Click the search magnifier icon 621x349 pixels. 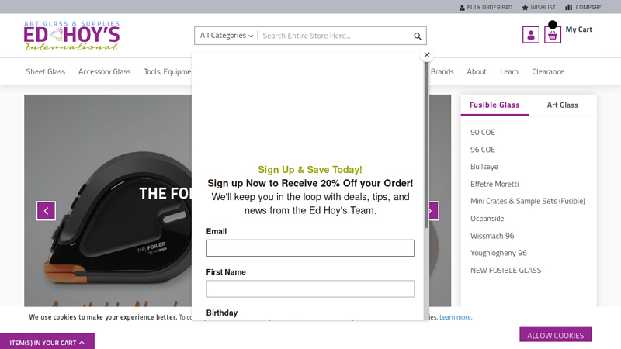(x=418, y=36)
